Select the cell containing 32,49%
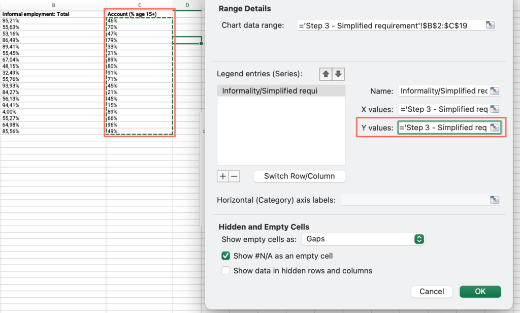520x313 pixels. tap(53, 73)
